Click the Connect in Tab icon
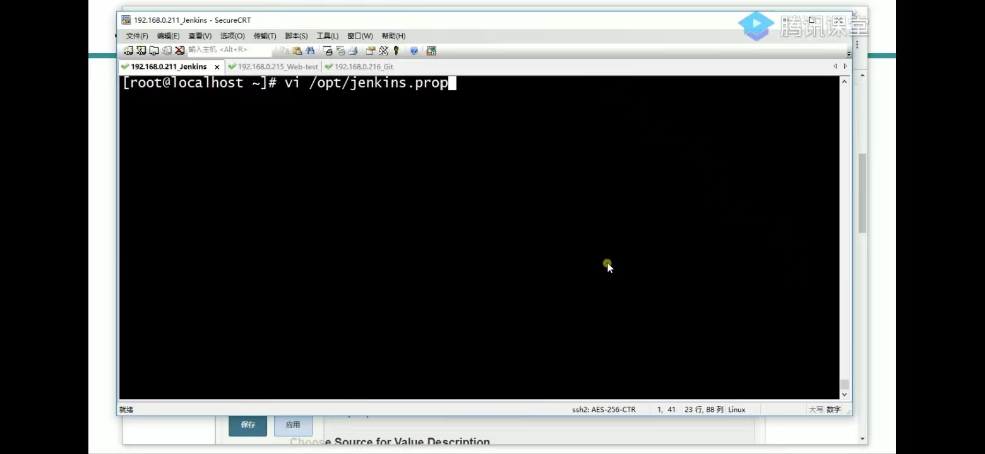 coord(154,50)
